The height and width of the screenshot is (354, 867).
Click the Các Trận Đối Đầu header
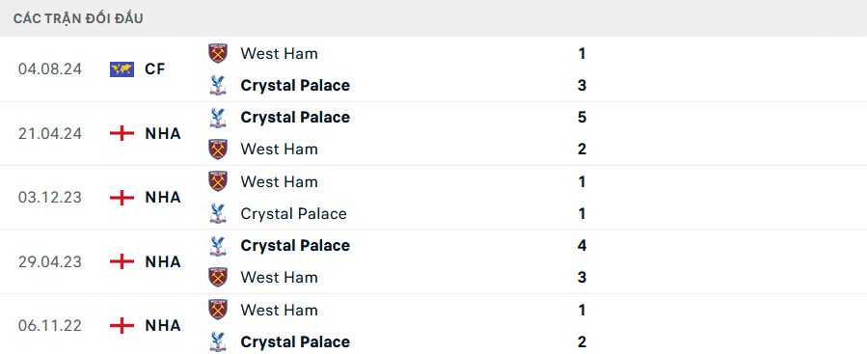pos(78,18)
